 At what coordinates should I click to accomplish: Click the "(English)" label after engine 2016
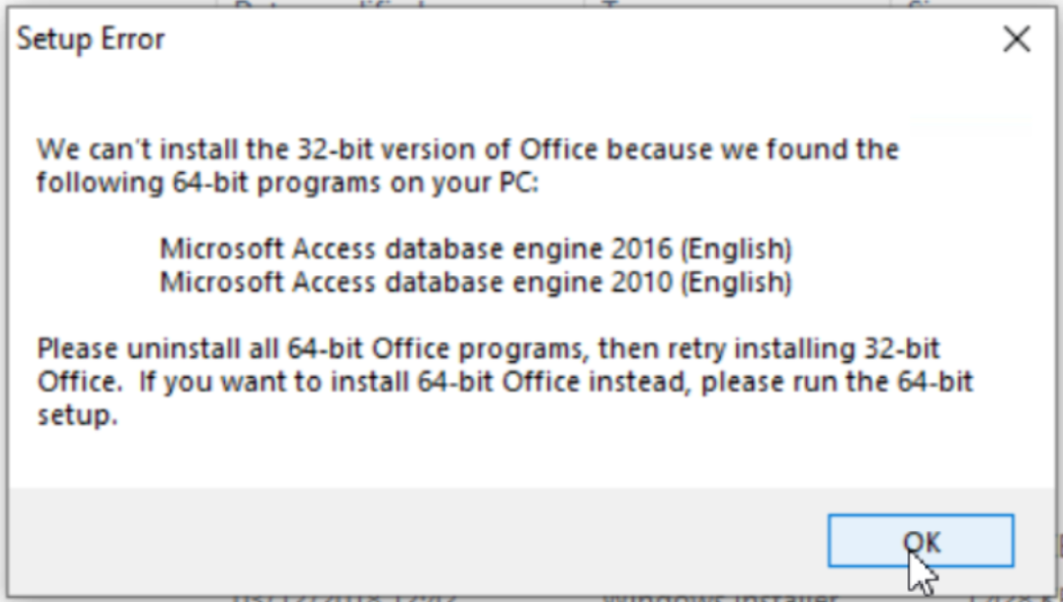[735, 247]
